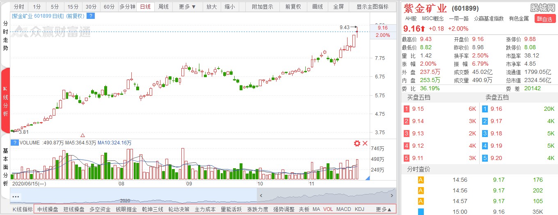The image size is (558, 215).
Task: Click sell level 5 badge at 9.20
Action: [x=485, y=158]
